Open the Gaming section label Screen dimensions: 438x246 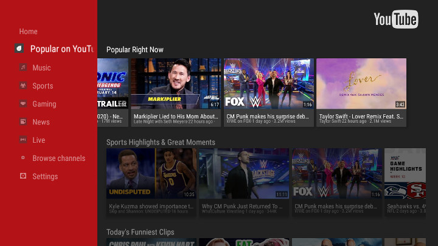(44, 104)
